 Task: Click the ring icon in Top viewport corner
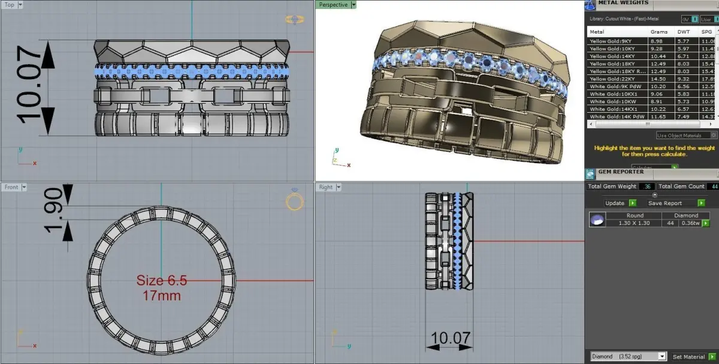tap(295, 20)
